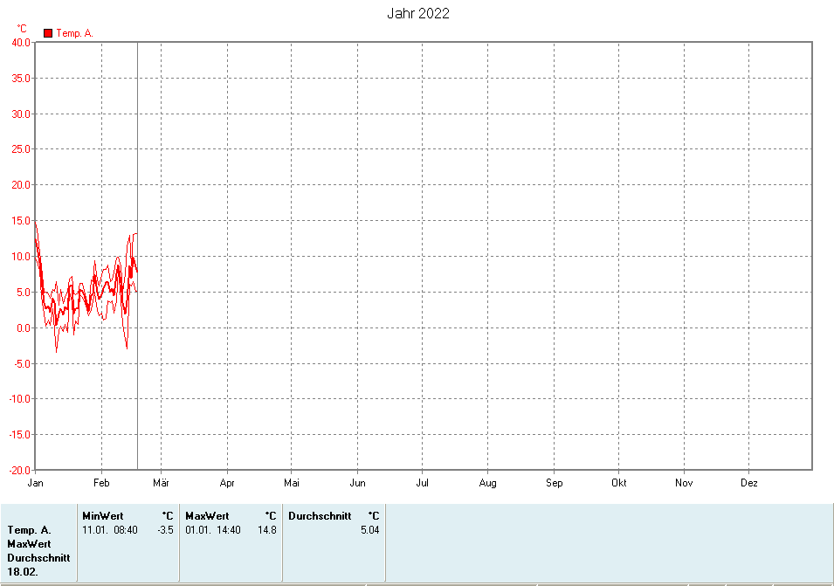834x586 pixels.
Task: Click the Durchschnitt column header
Action: tap(320, 516)
